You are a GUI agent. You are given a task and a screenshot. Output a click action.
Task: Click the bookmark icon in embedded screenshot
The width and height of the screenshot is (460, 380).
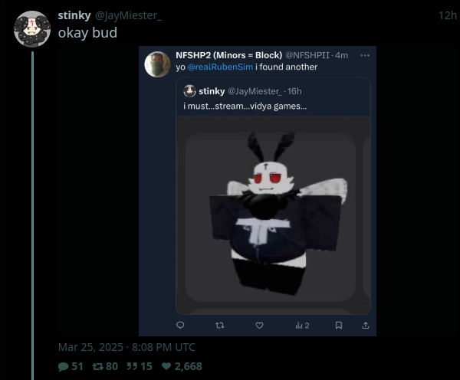point(339,325)
